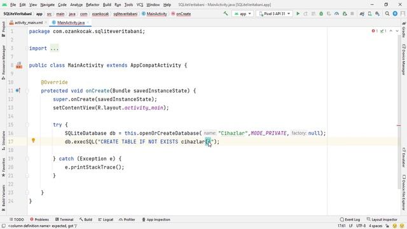This screenshot has width=407, height=229.
Task: Click the sad face feedback icon
Action: pyautogui.click(x=402, y=226)
